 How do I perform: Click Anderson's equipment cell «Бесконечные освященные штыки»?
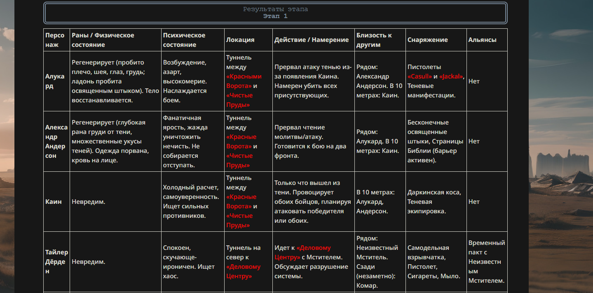click(436, 141)
